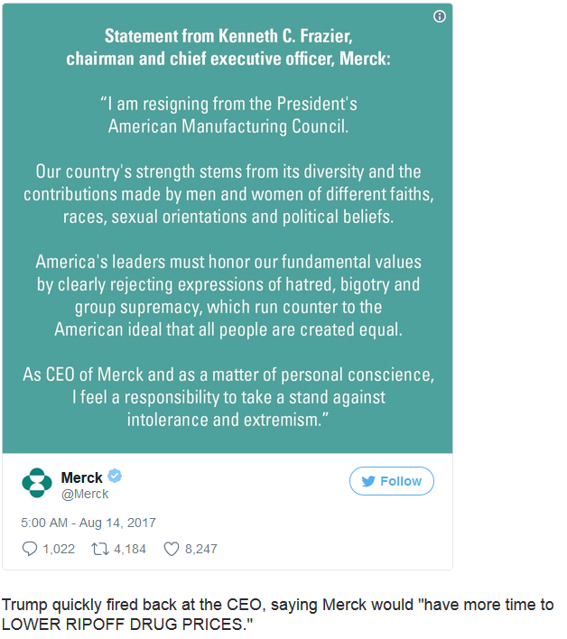
Task: Like the tweet with heart icon
Action: pyautogui.click(x=172, y=549)
